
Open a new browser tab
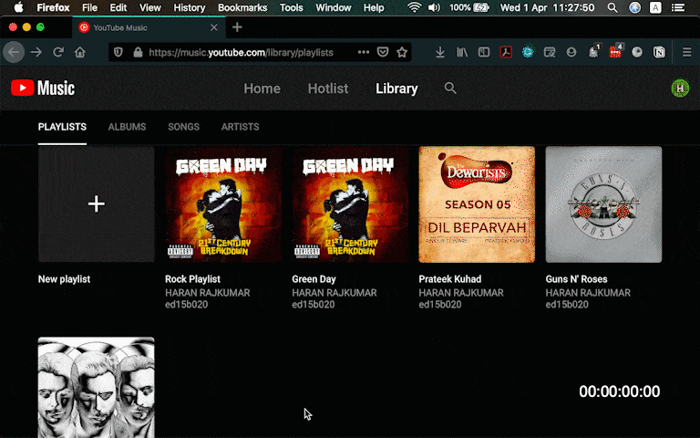(x=237, y=27)
